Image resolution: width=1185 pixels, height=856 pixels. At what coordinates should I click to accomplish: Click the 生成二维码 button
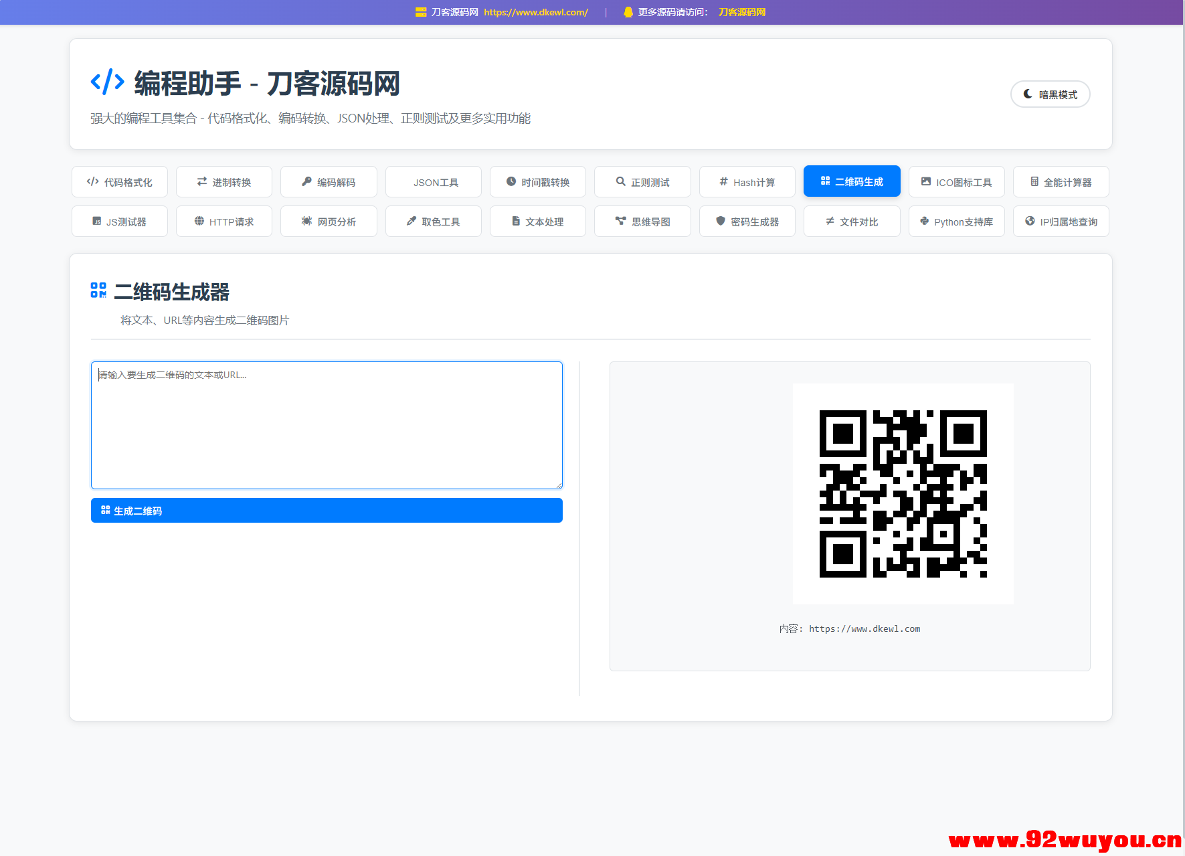tap(327, 510)
